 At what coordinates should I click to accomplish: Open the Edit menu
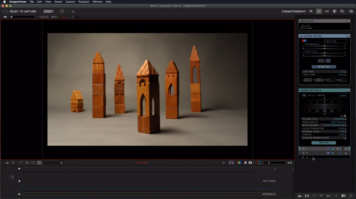39,2
